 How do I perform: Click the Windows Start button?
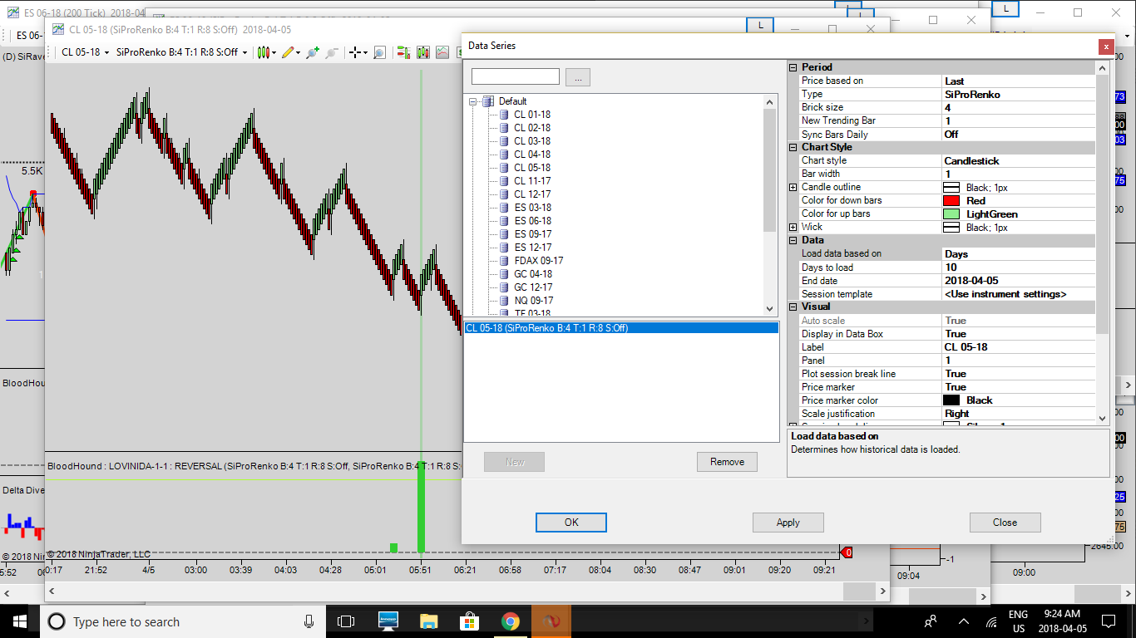19,621
